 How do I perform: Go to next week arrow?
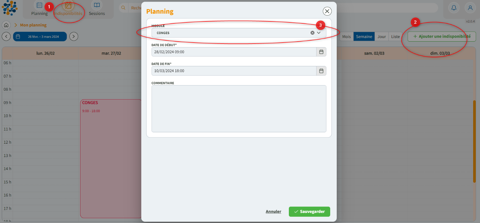[74, 36]
